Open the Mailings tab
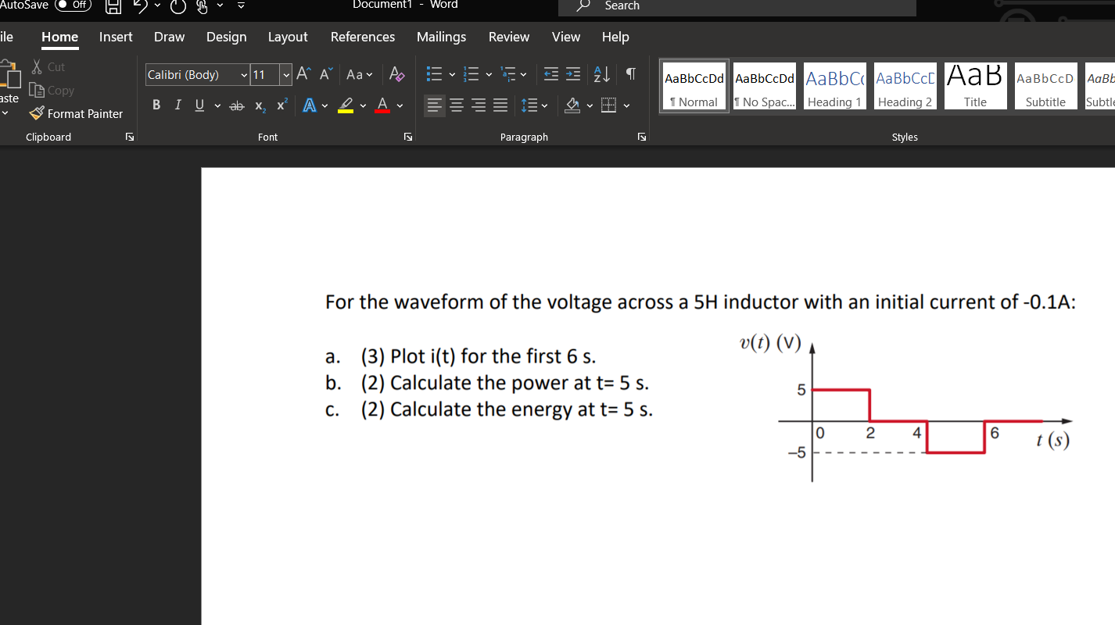Screen dimensions: 1115x625 [x=441, y=37]
